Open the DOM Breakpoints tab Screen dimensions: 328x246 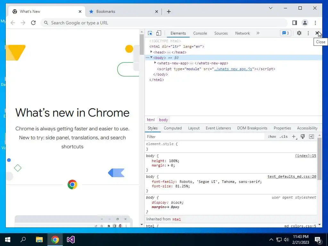tap(252, 128)
